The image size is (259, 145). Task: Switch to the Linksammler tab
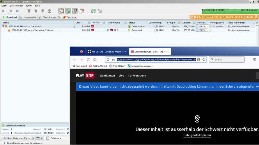pos(28,17)
